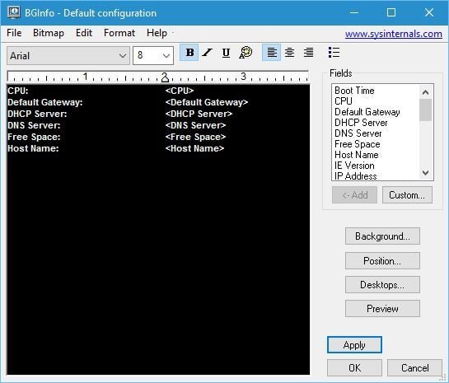Open the Position... settings
Image resolution: width=449 pixels, height=383 pixels.
pos(382,261)
